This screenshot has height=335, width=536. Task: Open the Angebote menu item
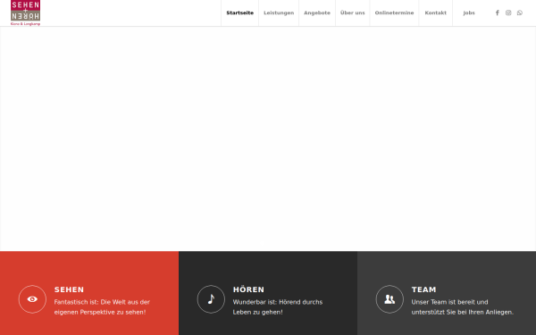[x=317, y=13]
